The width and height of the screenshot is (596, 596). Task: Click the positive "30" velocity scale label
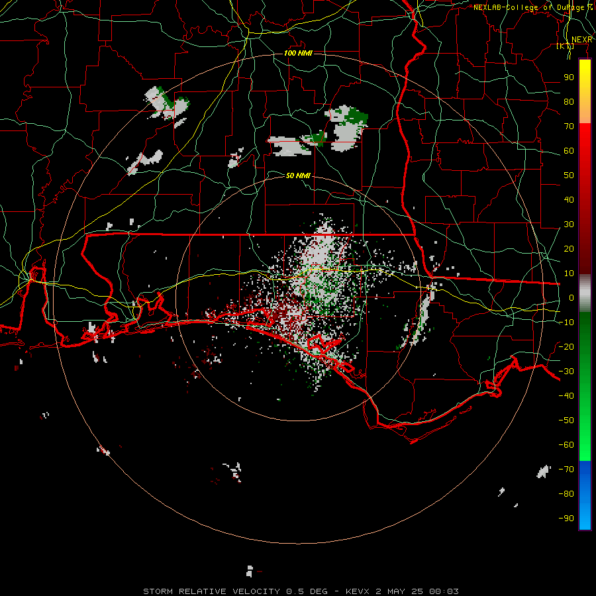point(569,224)
